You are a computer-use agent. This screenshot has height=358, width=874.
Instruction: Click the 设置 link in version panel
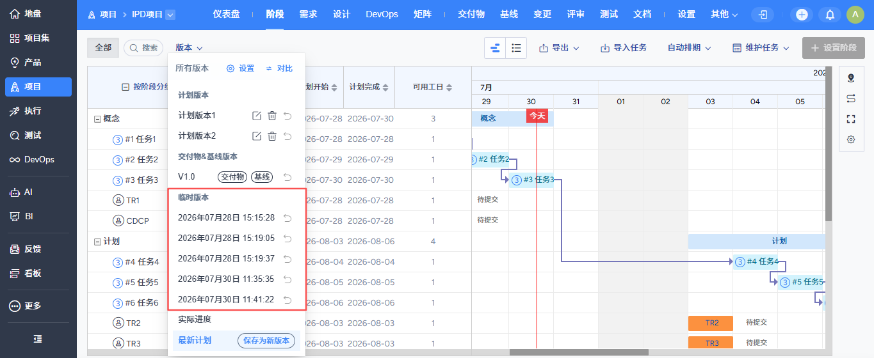click(x=240, y=68)
